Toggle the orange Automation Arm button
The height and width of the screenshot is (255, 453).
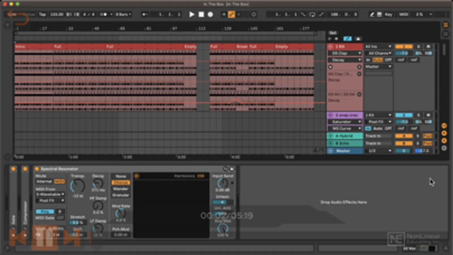231,14
